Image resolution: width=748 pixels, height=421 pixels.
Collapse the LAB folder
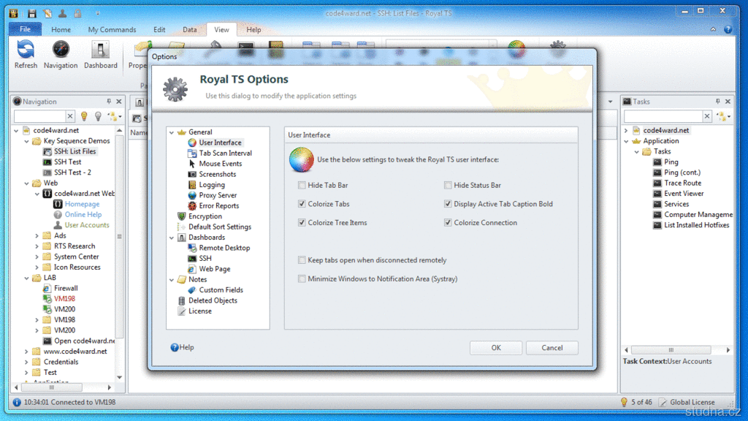click(27, 278)
